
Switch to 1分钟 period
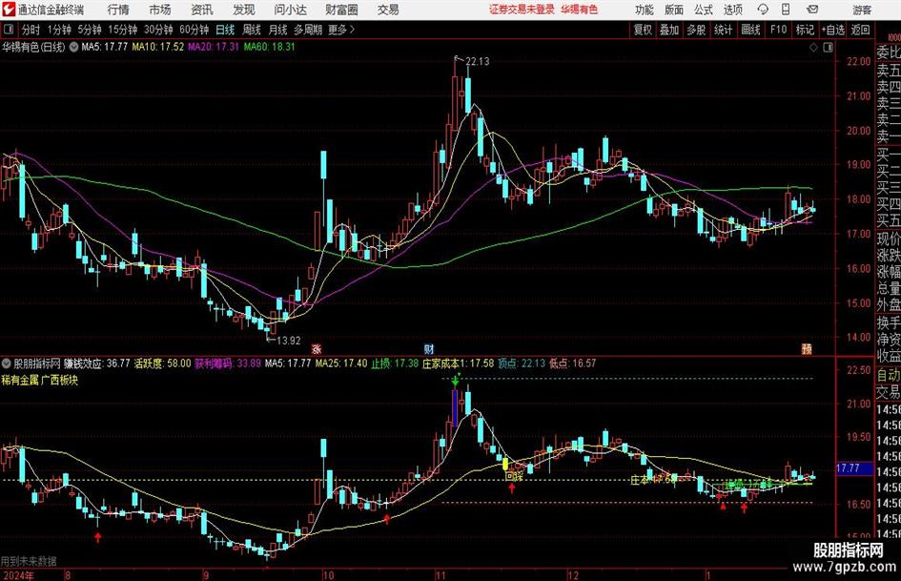pyautogui.click(x=59, y=30)
